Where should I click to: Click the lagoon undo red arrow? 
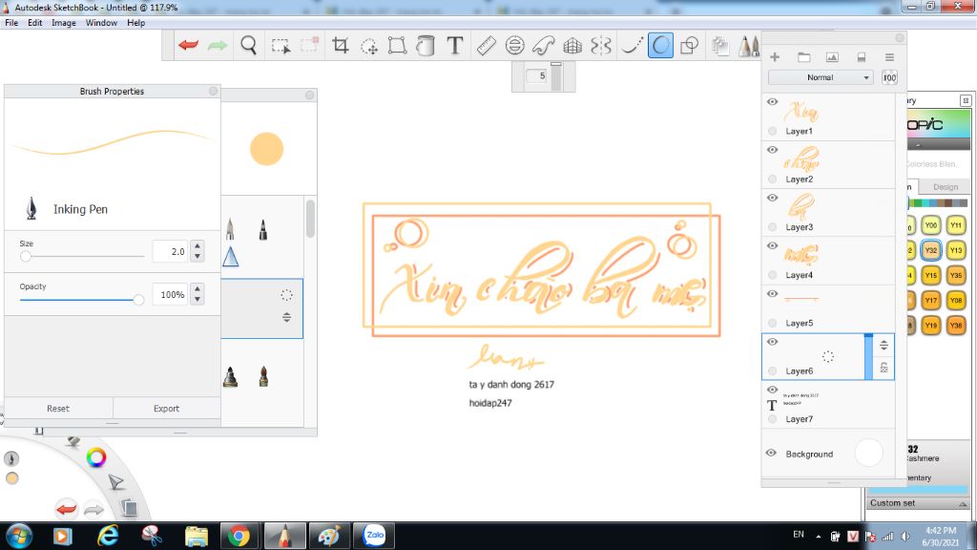66,508
